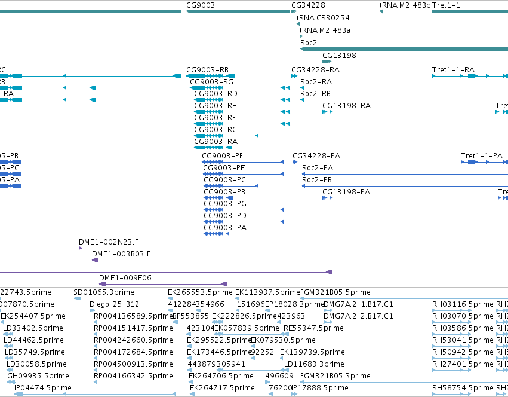Click EST IP04474.5prime
The height and width of the screenshot is (397, 508).
tap(43, 388)
